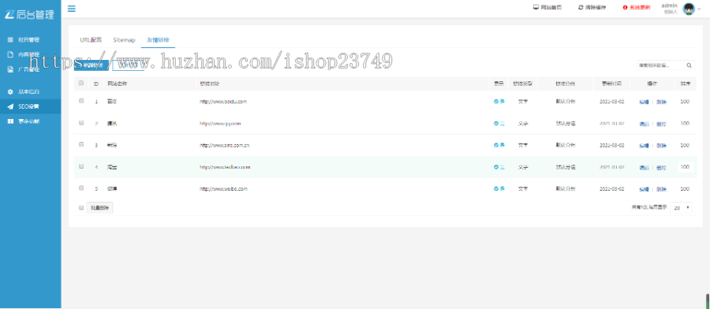Click the 批量删除 button
The image size is (710, 309).
(99, 207)
